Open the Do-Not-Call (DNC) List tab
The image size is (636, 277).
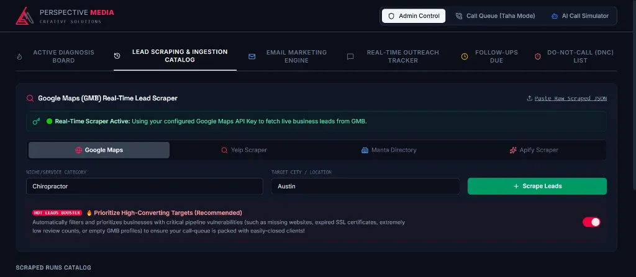(x=574, y=56)
